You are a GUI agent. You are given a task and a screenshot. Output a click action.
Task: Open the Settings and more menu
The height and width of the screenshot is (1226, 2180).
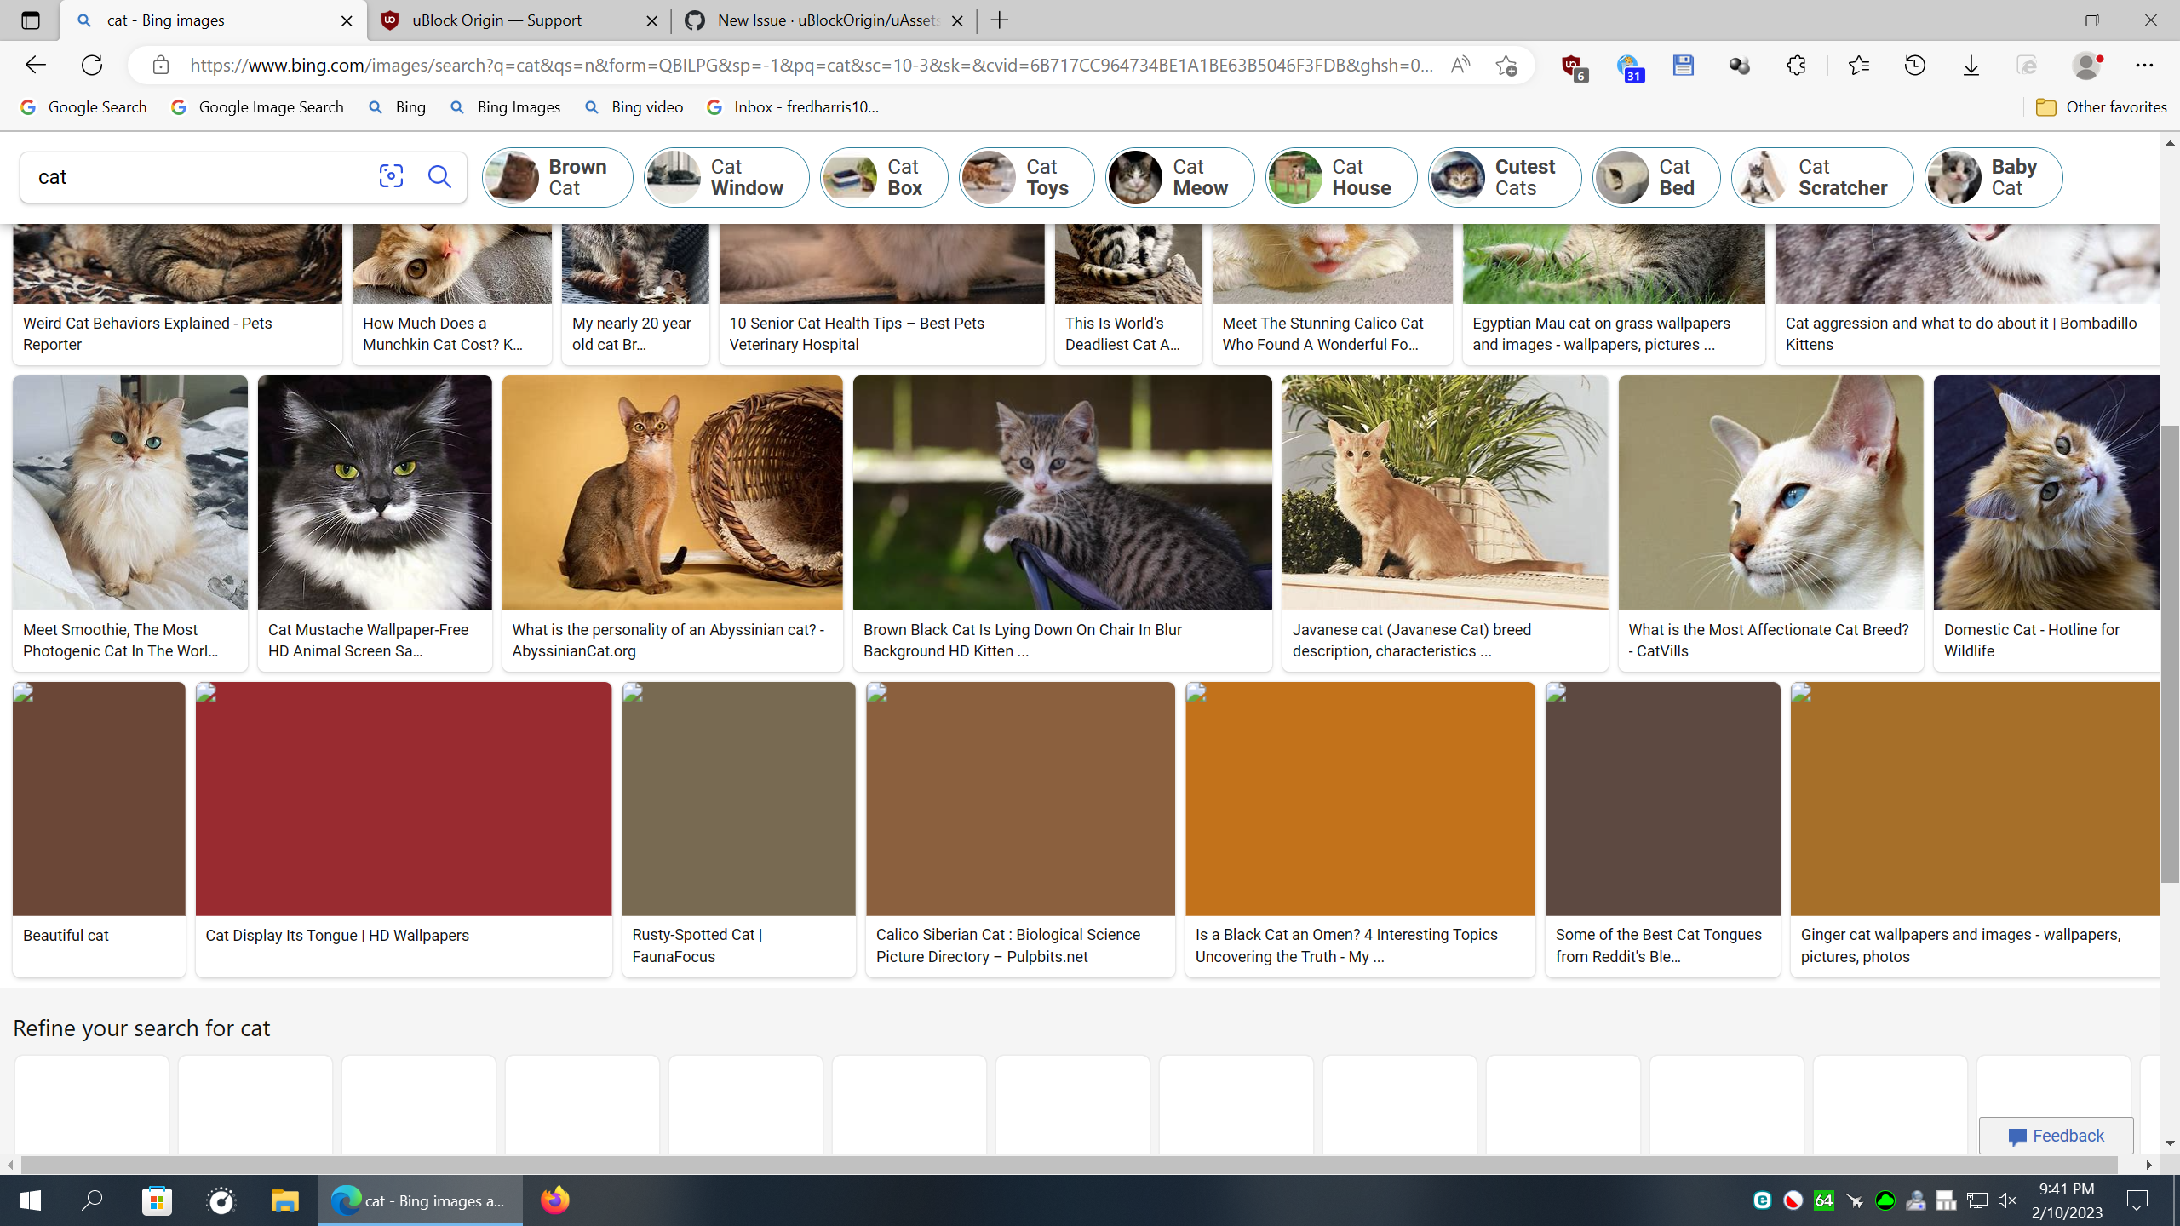(x=2144, y=65)
